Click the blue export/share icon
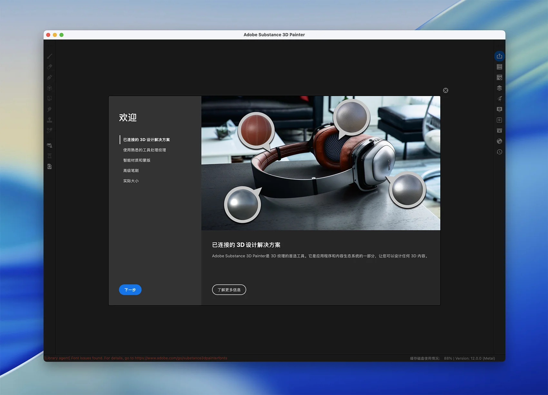The width and height of the screenshot is (548, 395). tap(499, 56)
